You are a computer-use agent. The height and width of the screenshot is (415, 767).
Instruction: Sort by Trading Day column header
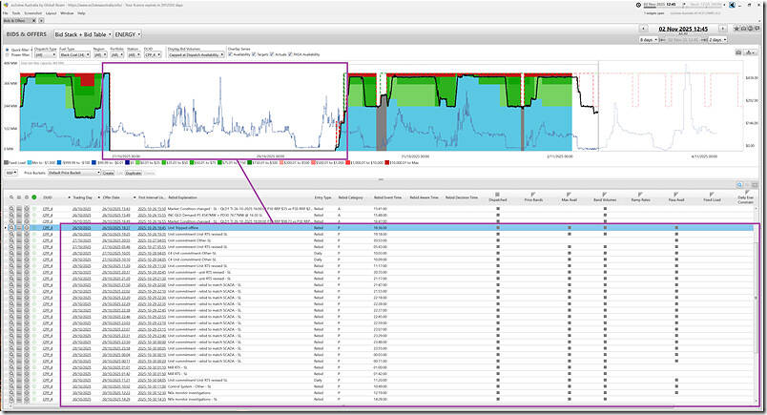[x=82, y=197]
